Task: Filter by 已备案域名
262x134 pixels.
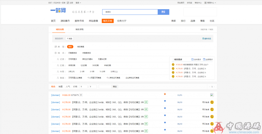Action: coord(73,53)
